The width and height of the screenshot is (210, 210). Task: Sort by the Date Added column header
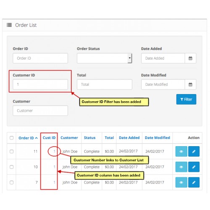coord(129,138)
